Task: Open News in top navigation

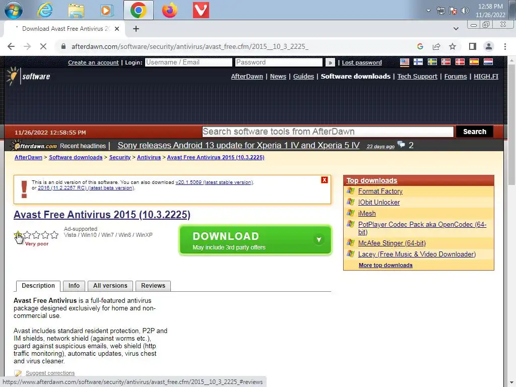Action: pos(278,77)
